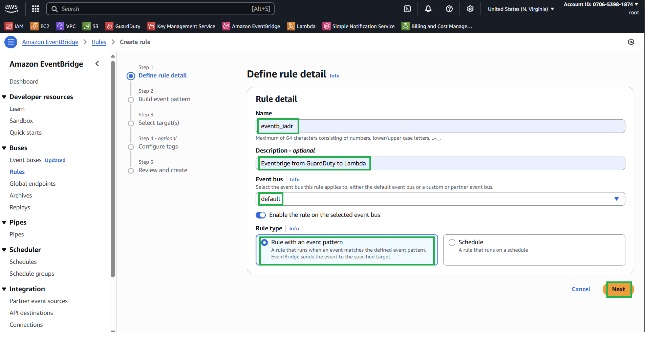Image resolution: width=645 pixels, height=345 pixels.
Task: Focus the top Search box
Action: 160,9
